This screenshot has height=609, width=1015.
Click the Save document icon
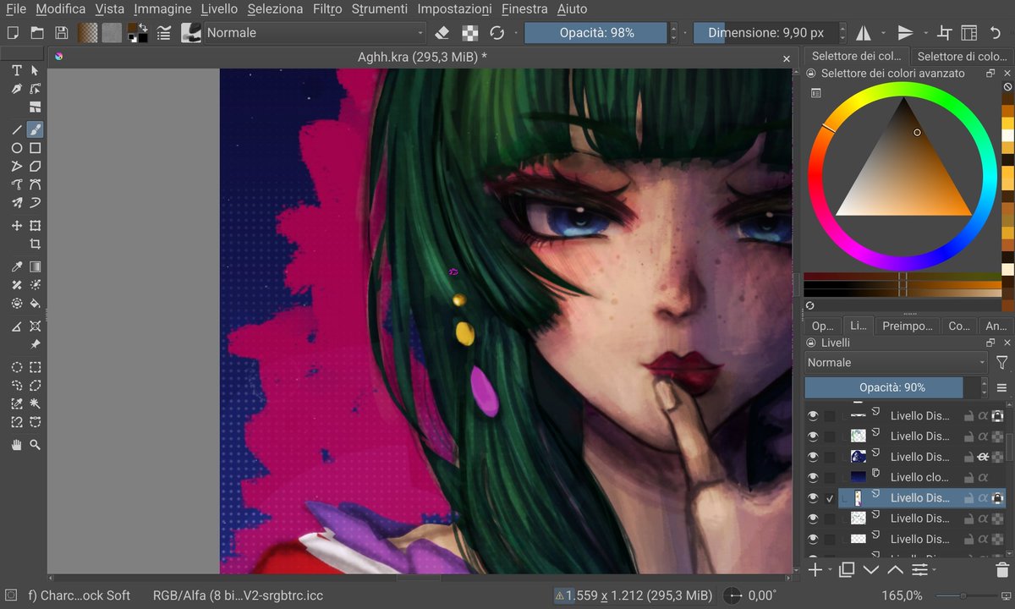click(61, 33)
